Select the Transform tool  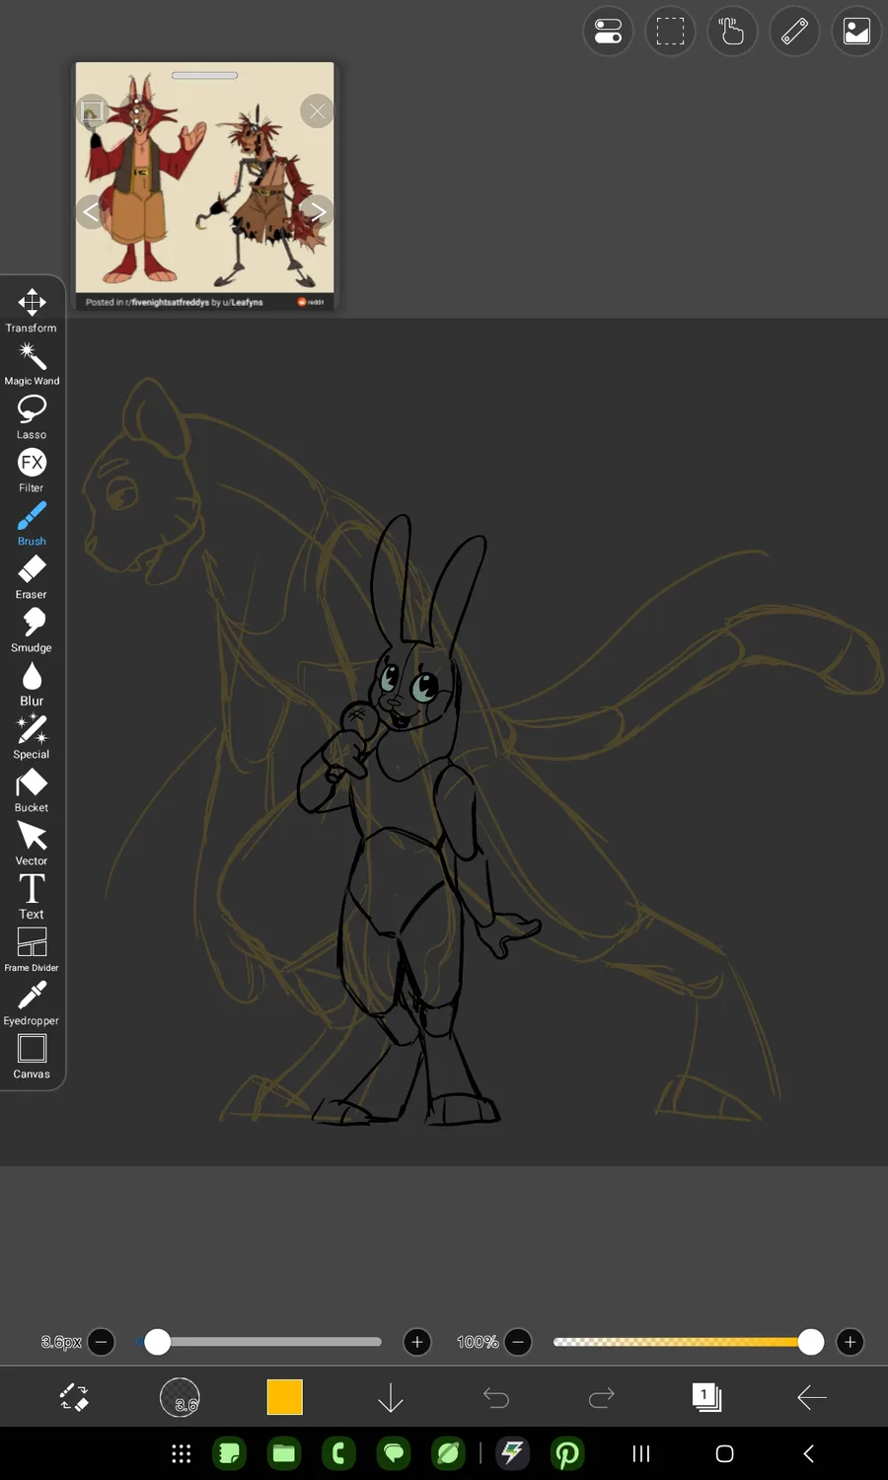pos(32,310)
